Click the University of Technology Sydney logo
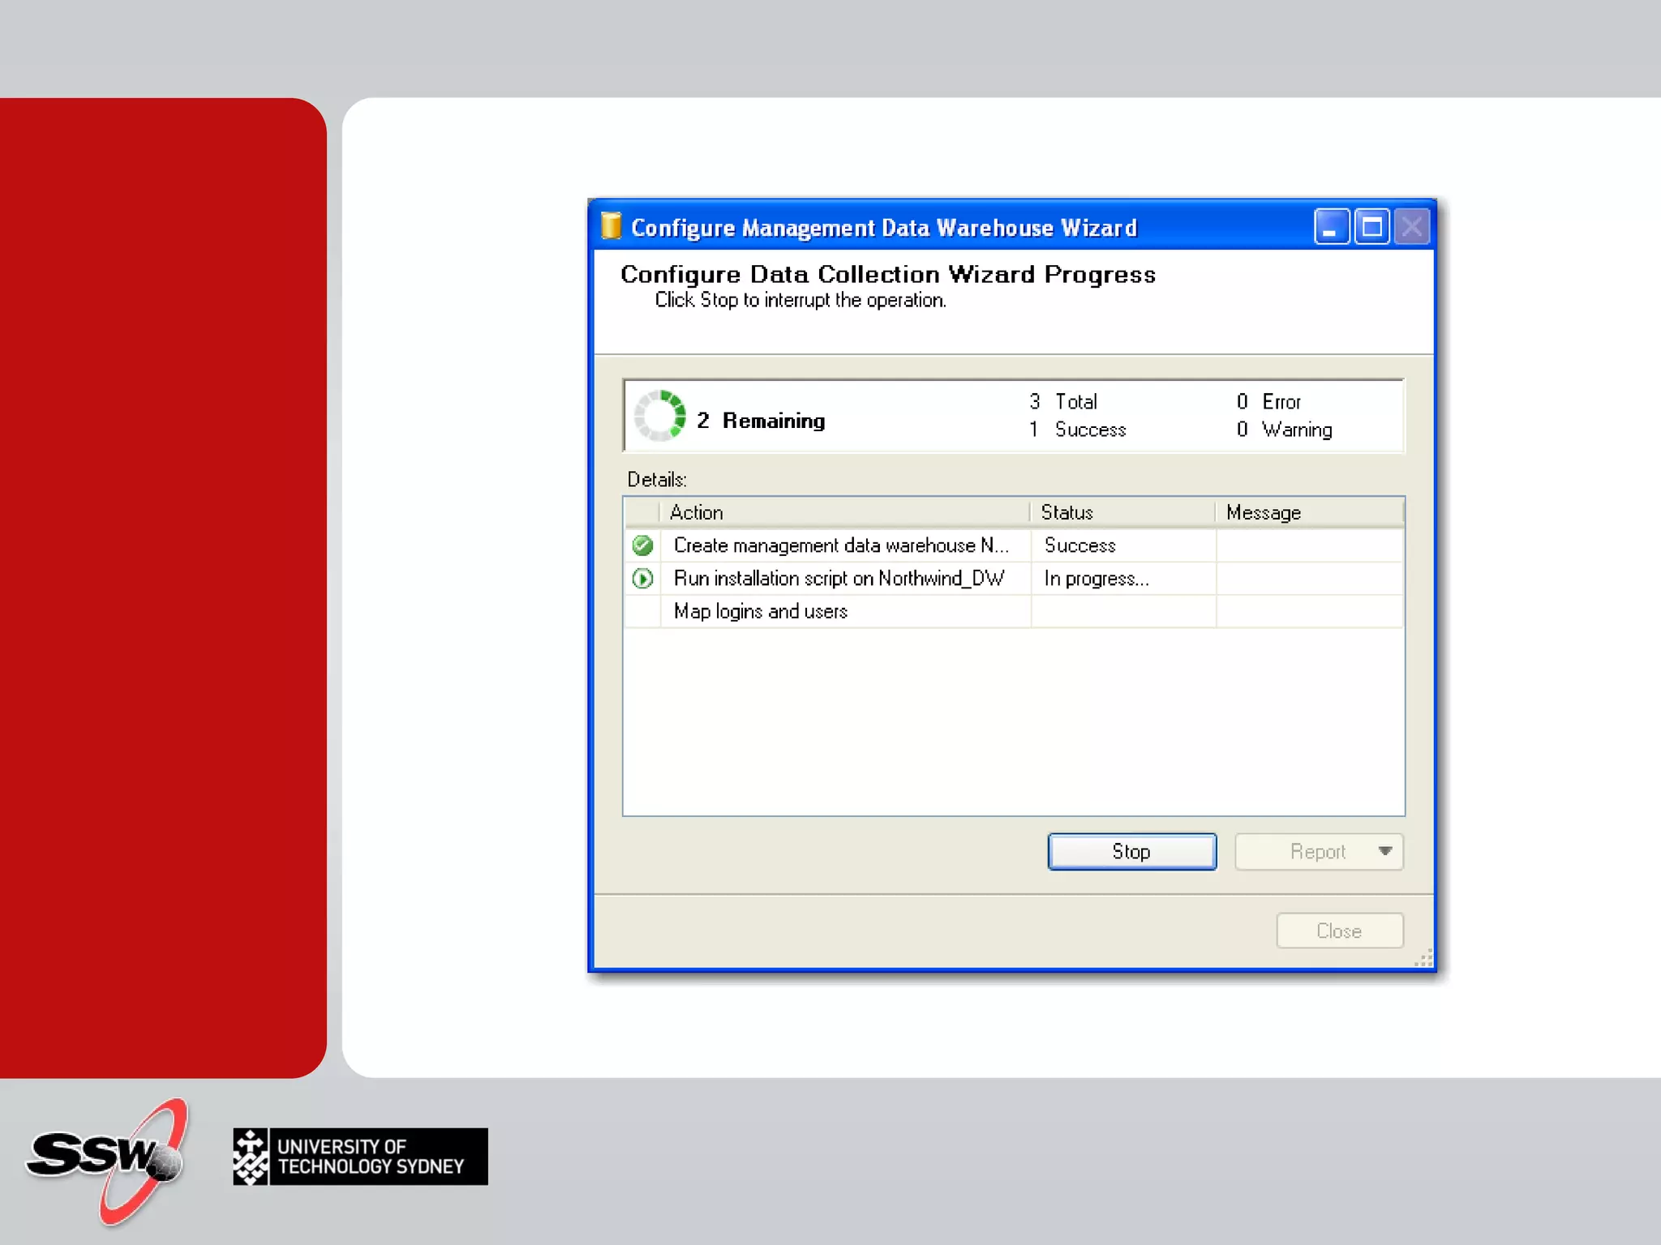Screen dimensions: 1661x1245 pos(360,1157)
